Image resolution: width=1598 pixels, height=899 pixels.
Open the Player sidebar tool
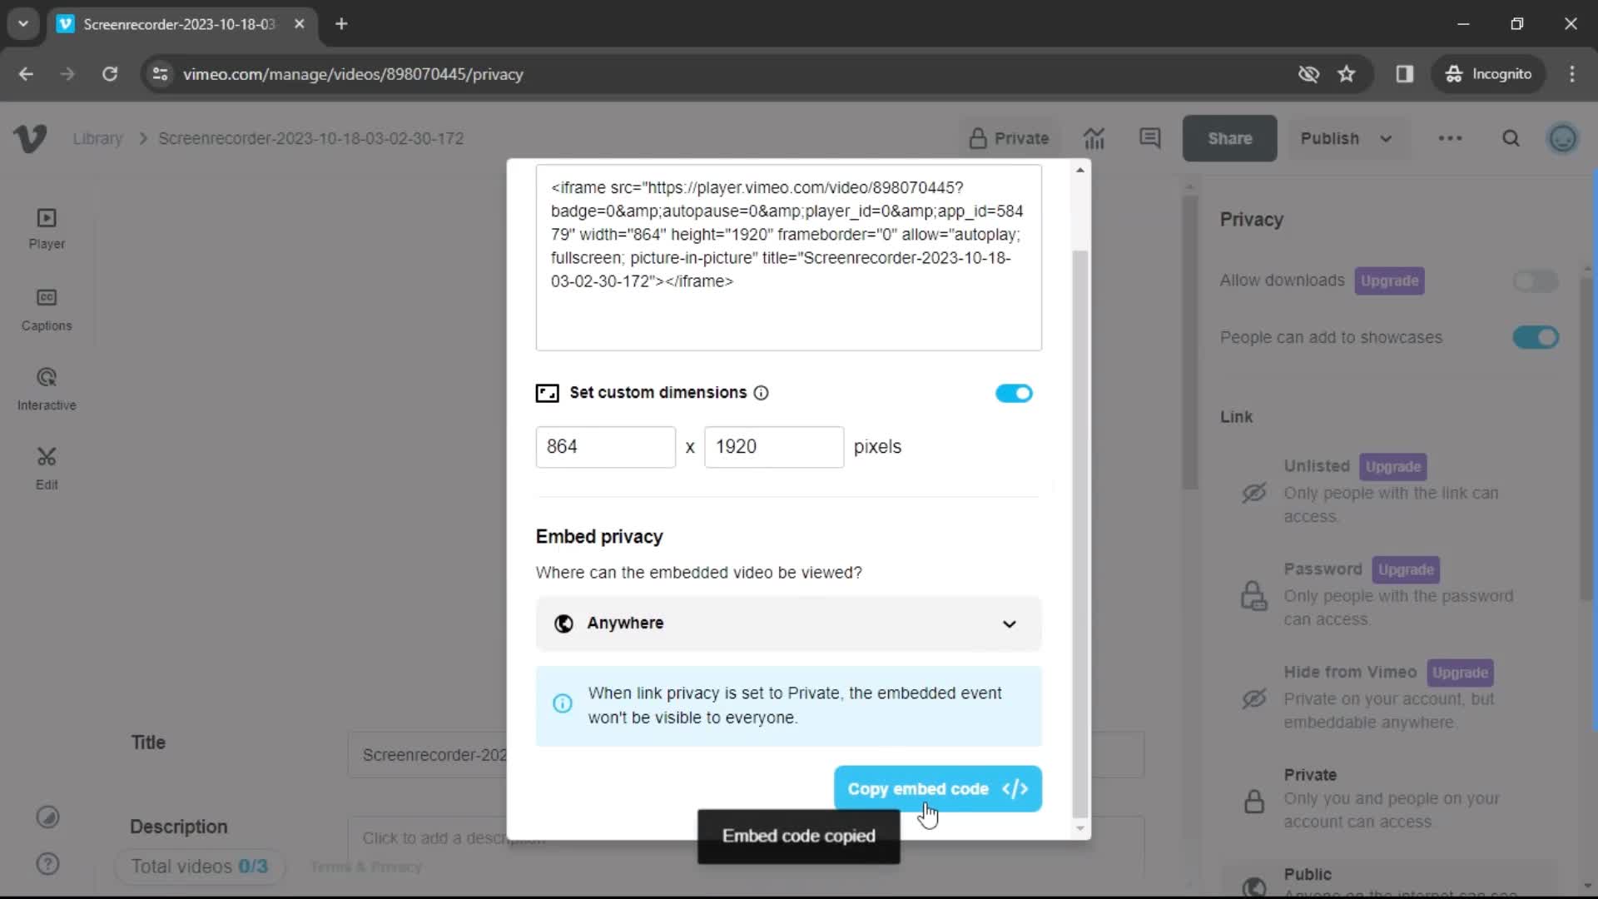(x=47, y=229)
